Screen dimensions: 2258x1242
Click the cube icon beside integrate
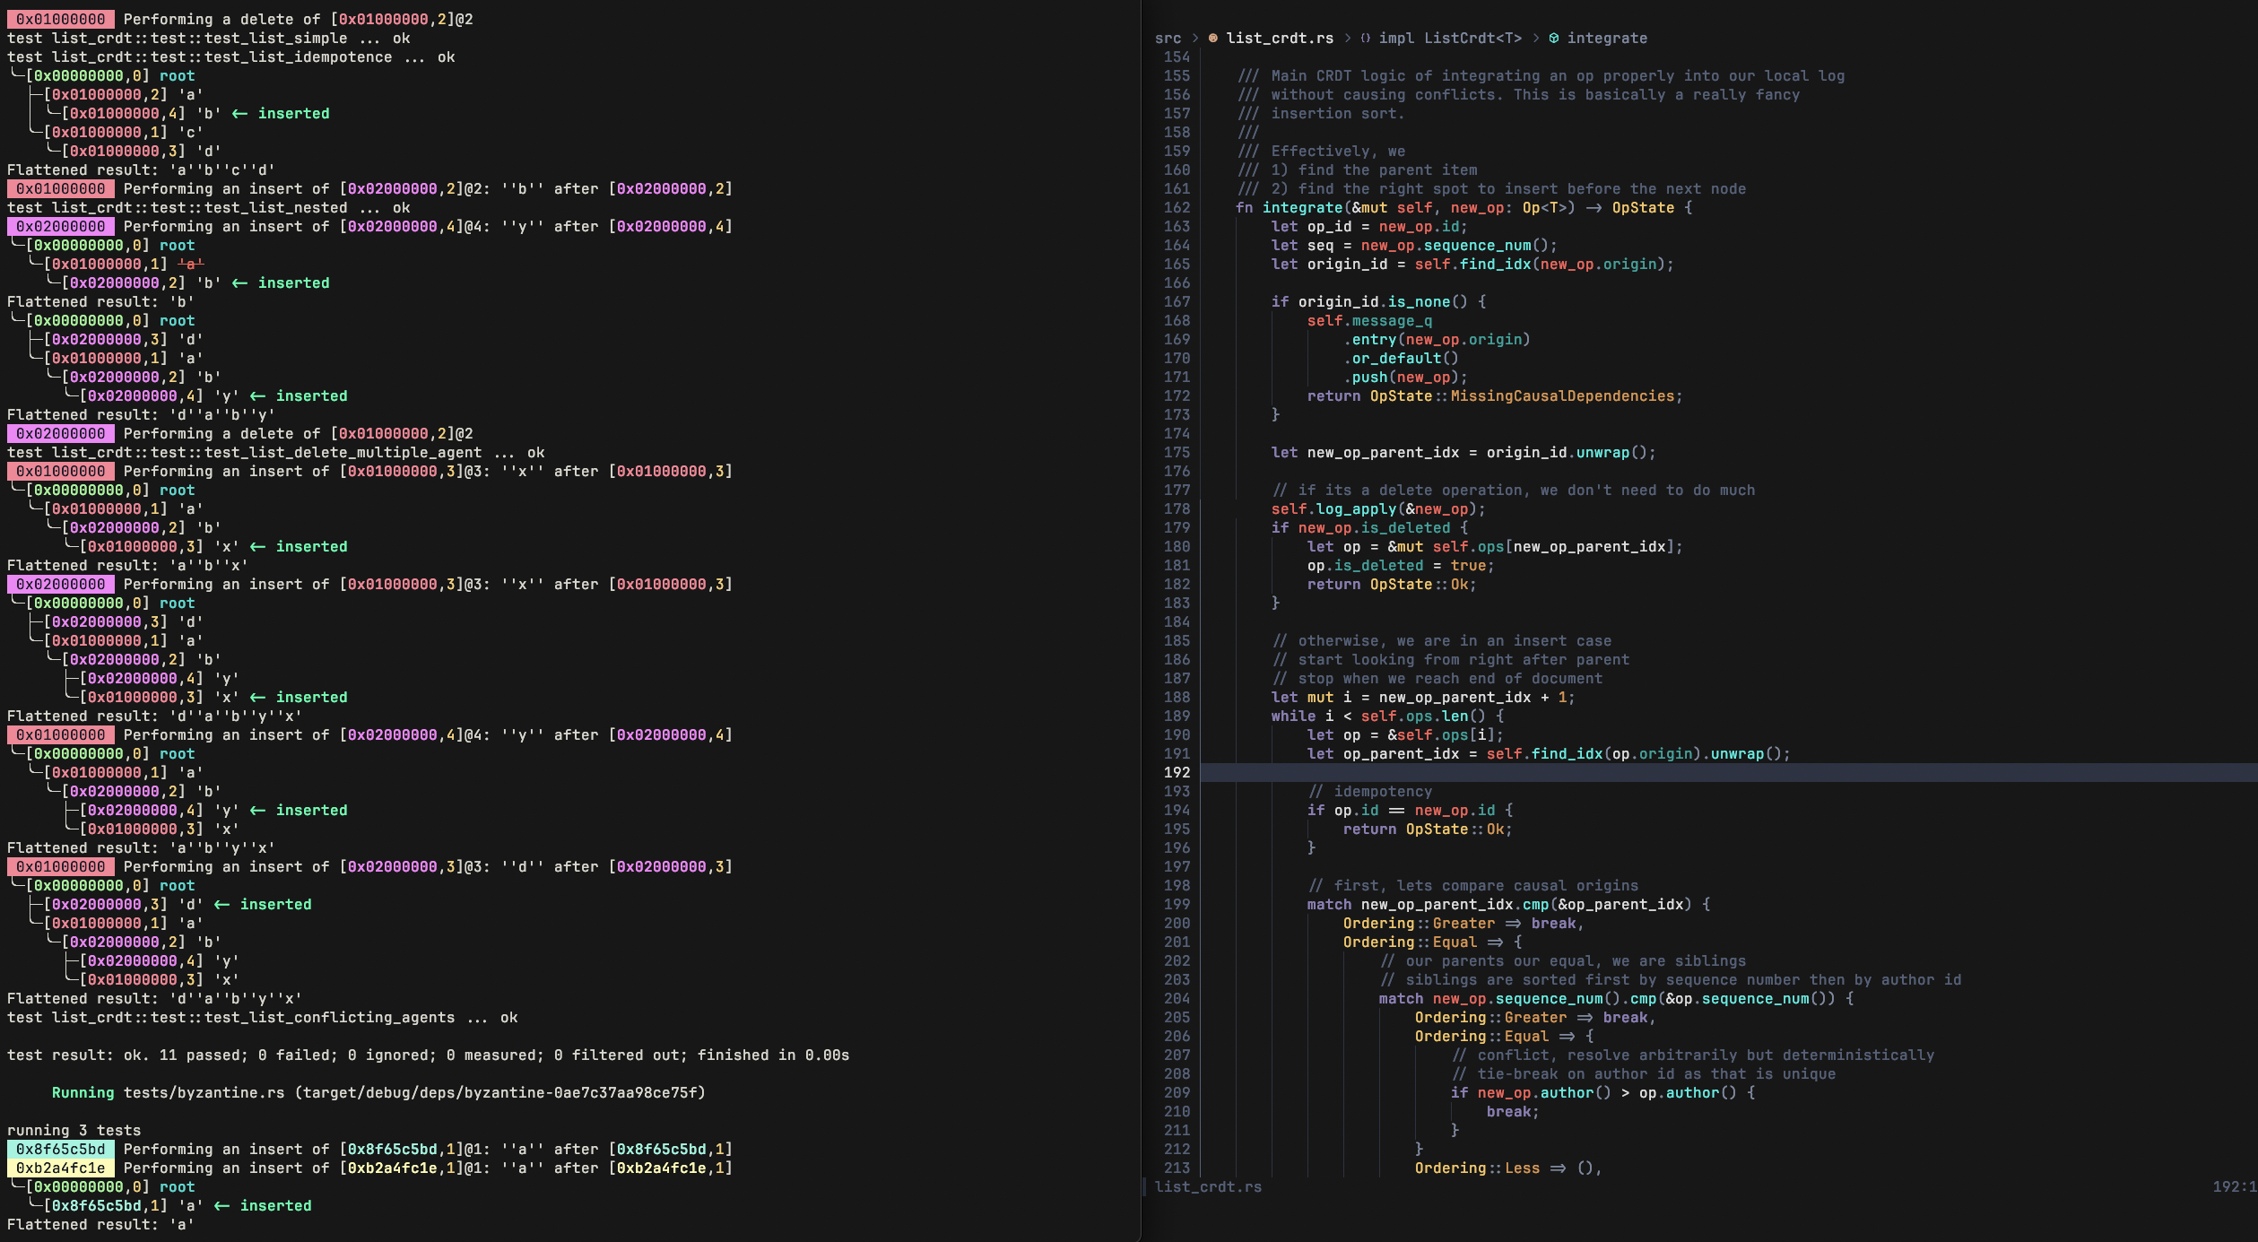pyautogui.click(x=1553, y=38)
